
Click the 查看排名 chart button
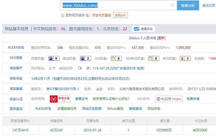click(x=144, y=29)
